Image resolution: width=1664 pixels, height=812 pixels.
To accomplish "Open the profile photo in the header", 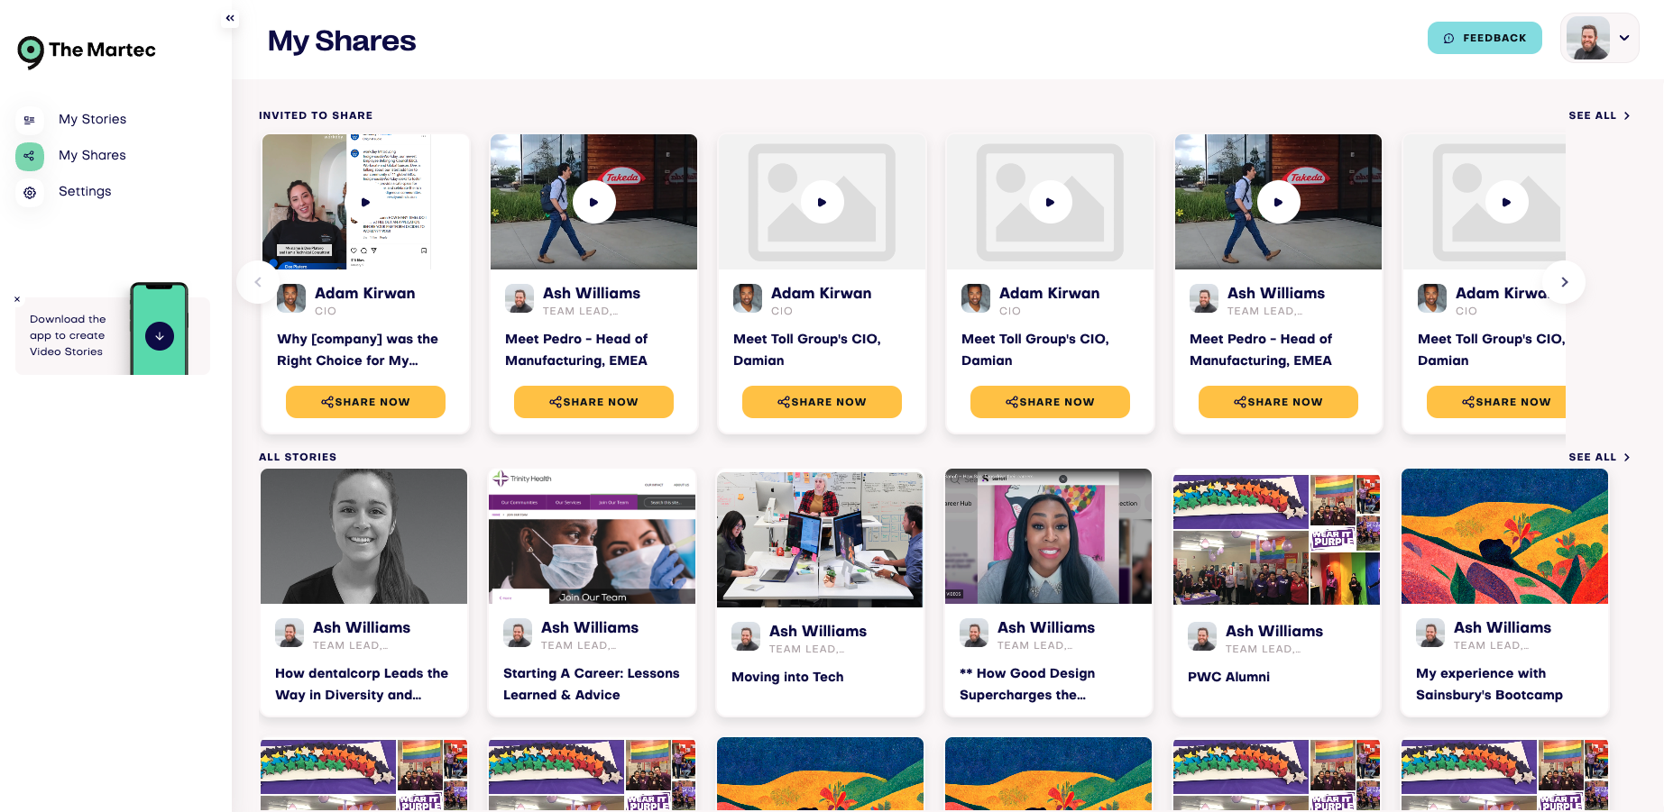I will click(1588, 38).
